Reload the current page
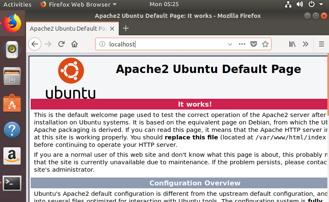This screenshot has width=329, height=202. pyautogui.click(x=61, y=44)
